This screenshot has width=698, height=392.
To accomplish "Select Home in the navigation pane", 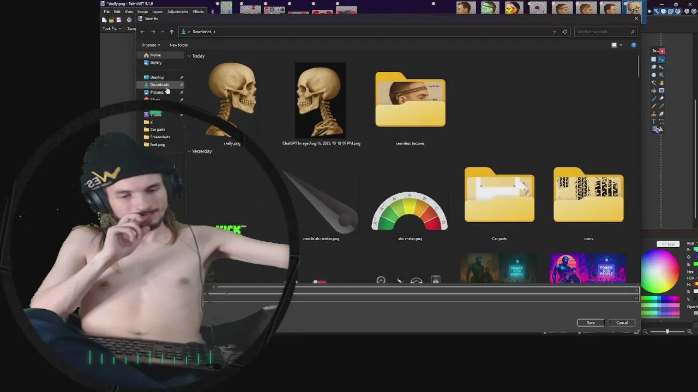I will click(x=155, y=55).
